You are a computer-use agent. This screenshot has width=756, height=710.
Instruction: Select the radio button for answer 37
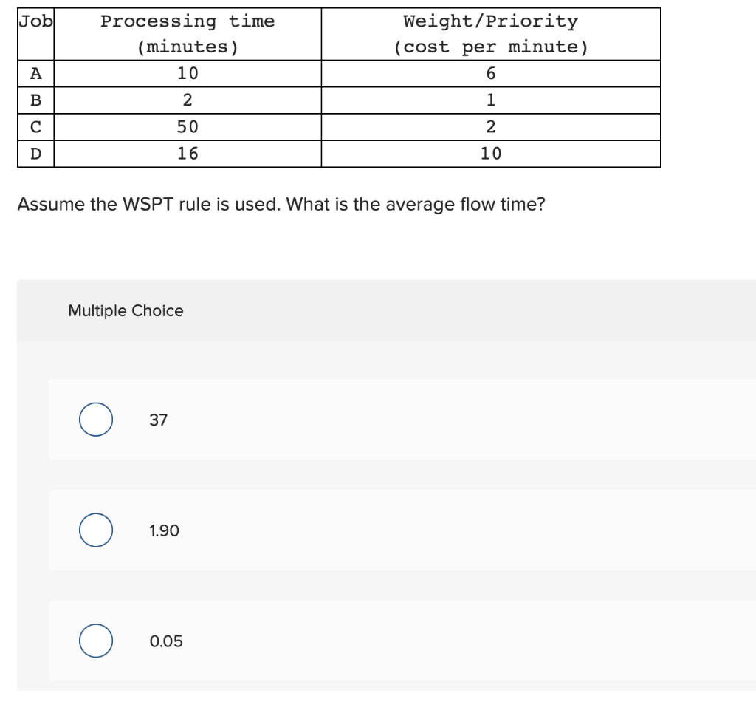coord(95,419)
